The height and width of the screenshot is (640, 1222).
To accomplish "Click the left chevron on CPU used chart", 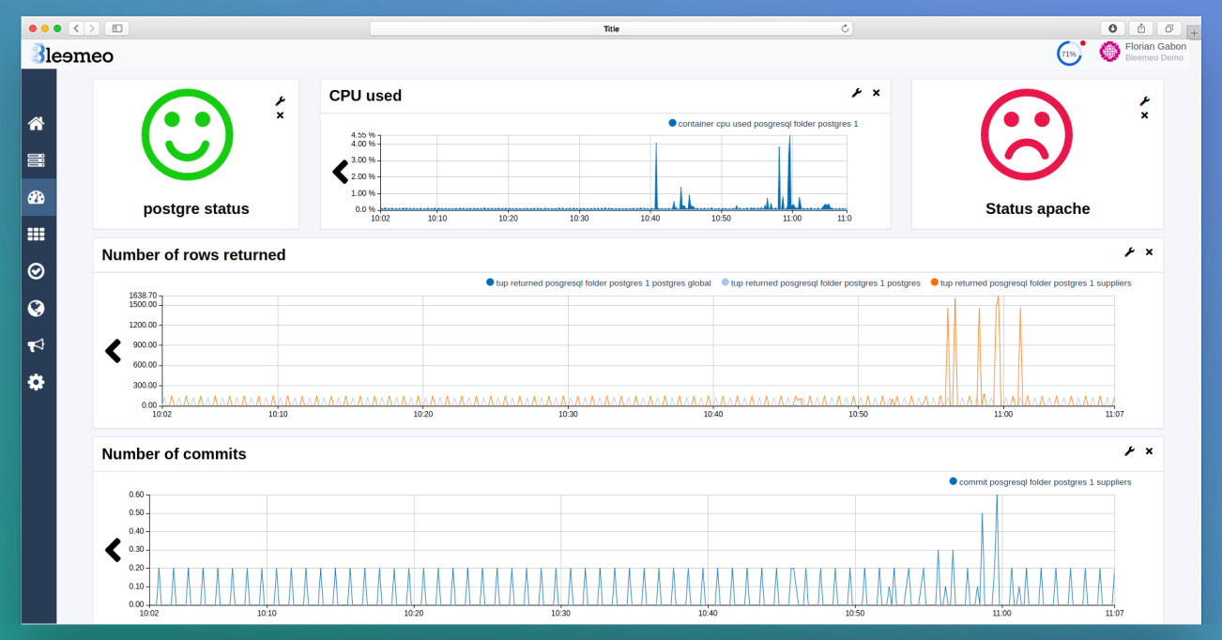I will click(x=340, y=172).
